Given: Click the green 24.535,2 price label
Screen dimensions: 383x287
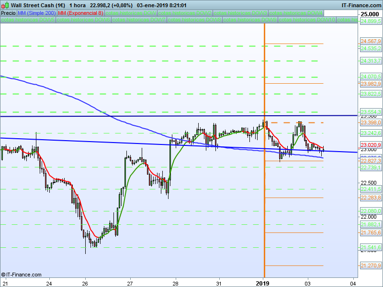Looking at the screenshot, I should pos(371,48).
